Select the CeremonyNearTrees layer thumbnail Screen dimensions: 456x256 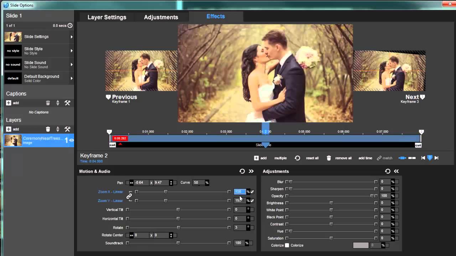tap(13, 140)
